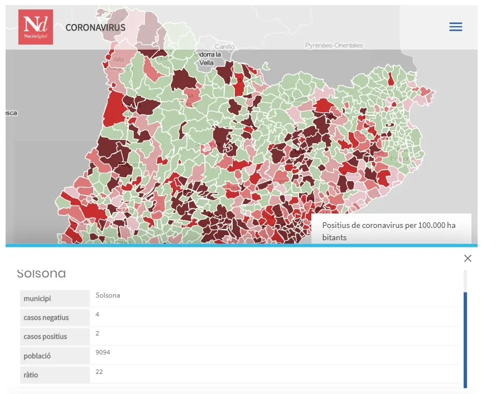
Task: Click the casos negatius value 4
Action: [98, 314]
